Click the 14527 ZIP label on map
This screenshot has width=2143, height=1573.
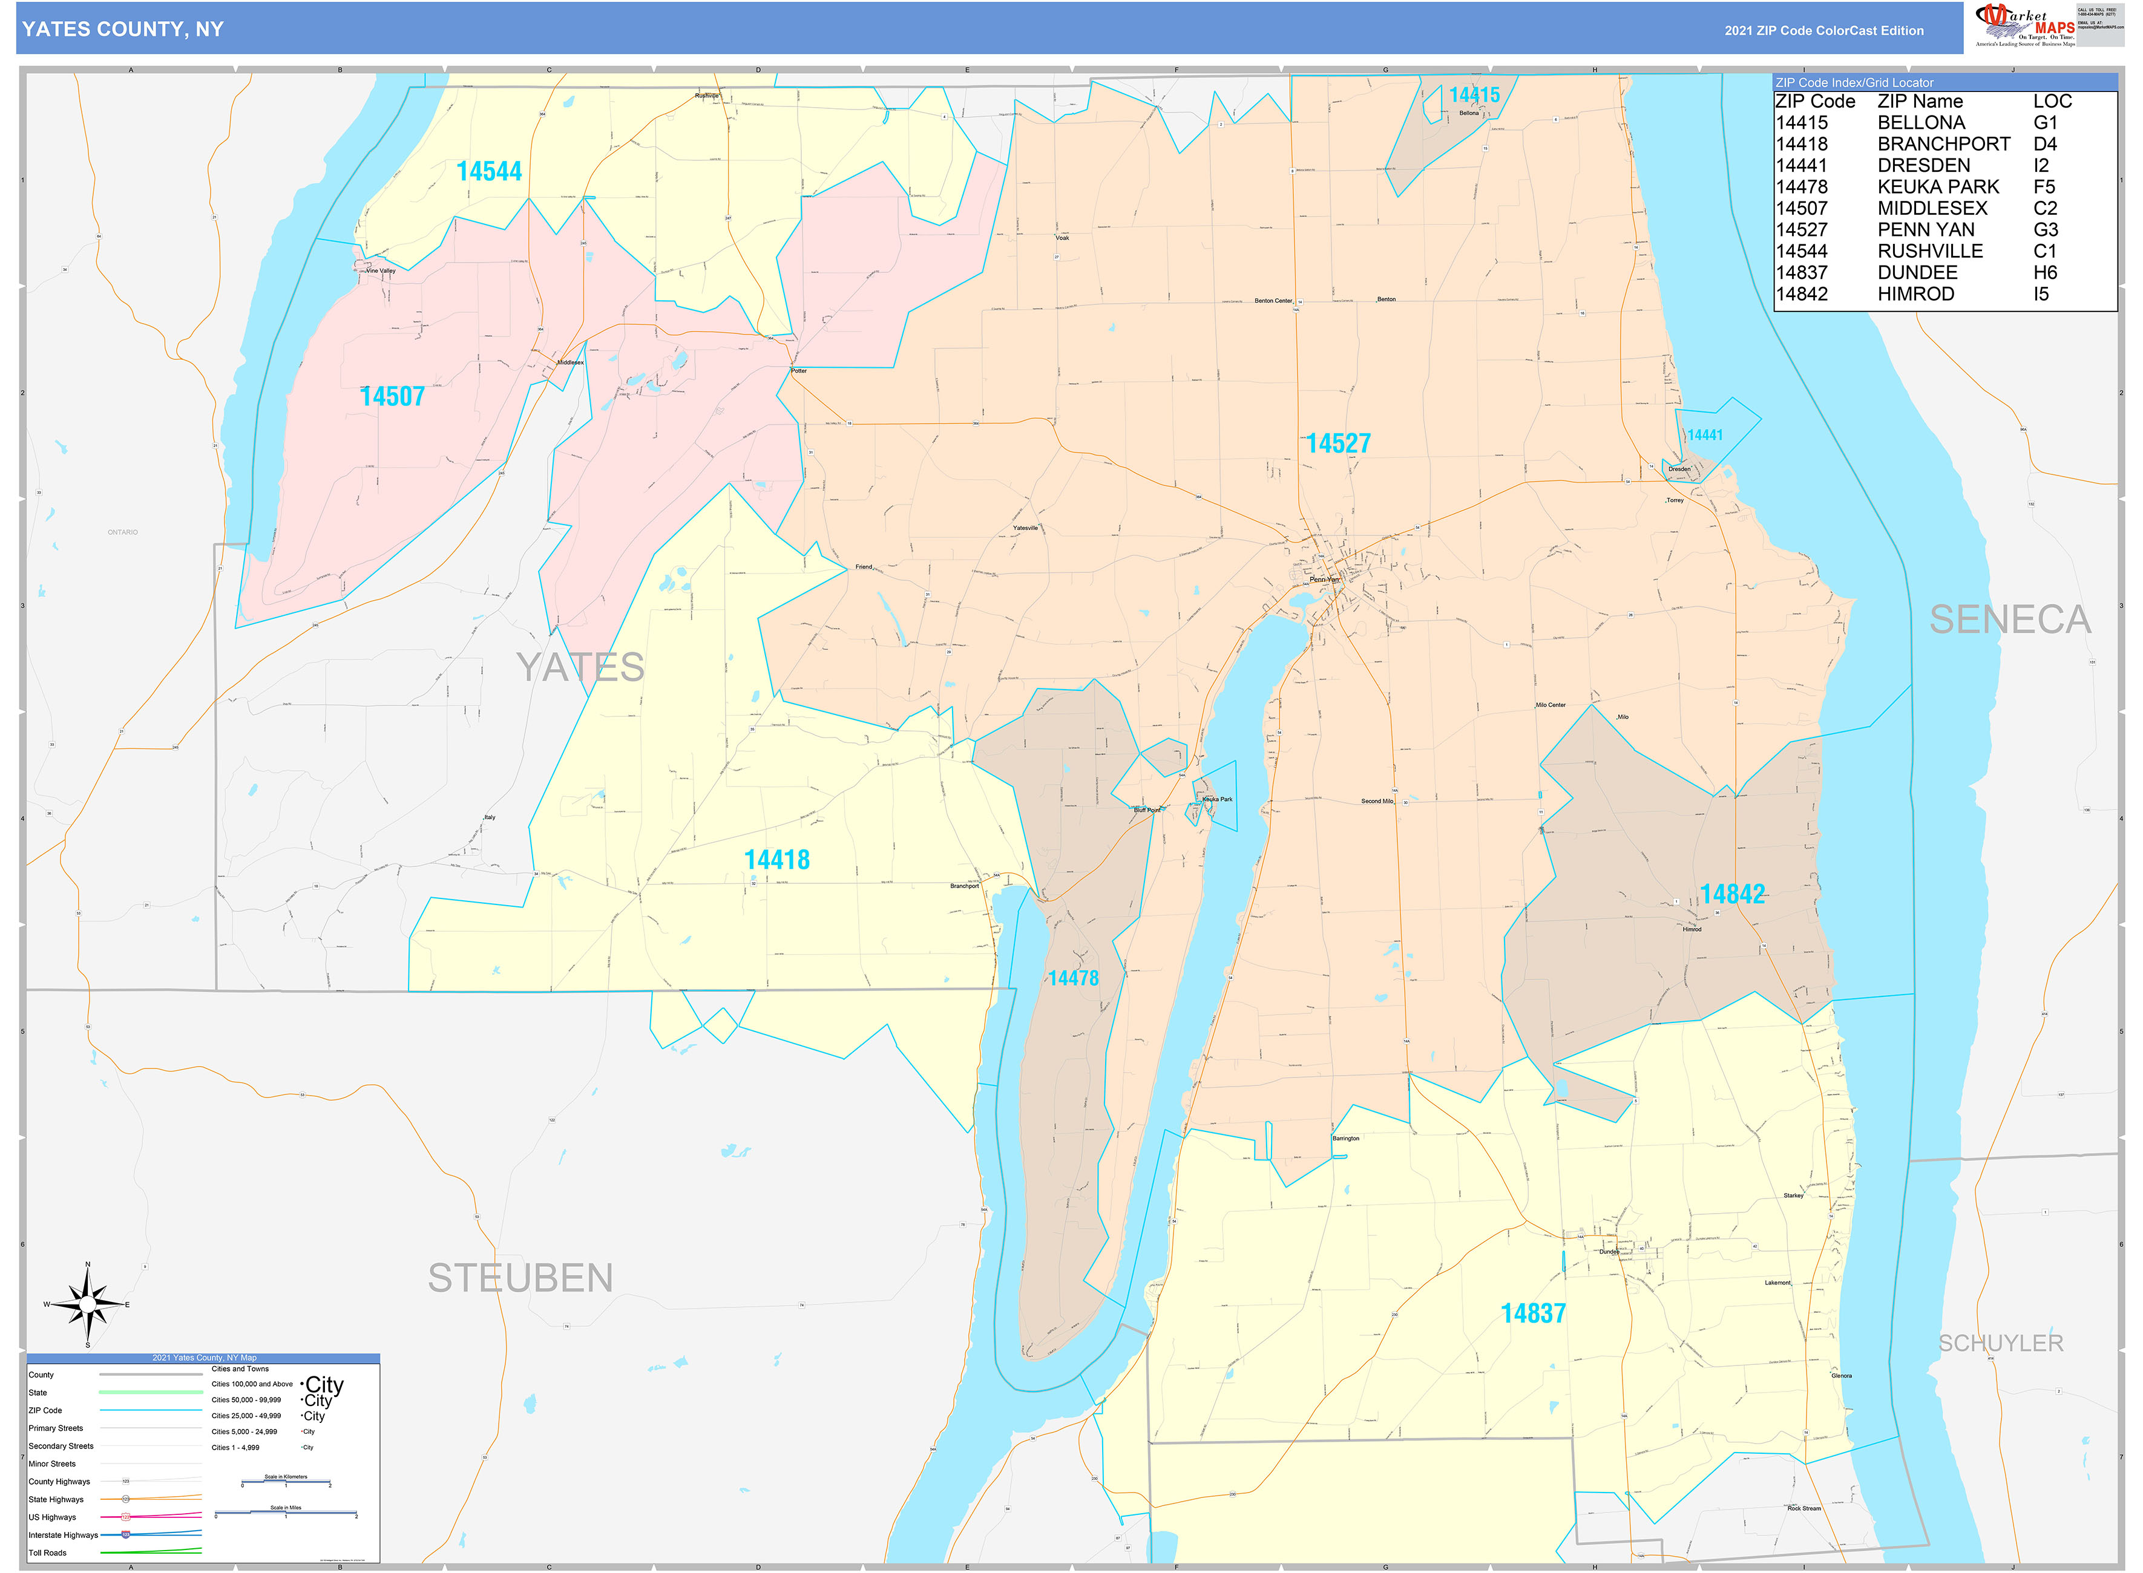pyautogui.click(x=1338, y=443)
